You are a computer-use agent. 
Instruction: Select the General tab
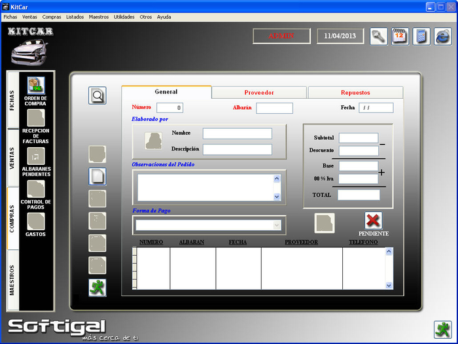coord(166,92)
